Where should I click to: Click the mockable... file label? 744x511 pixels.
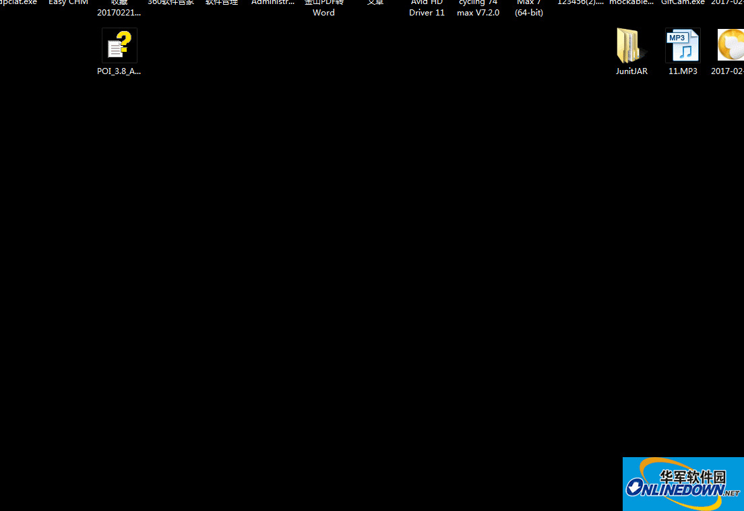coord(631,3)
